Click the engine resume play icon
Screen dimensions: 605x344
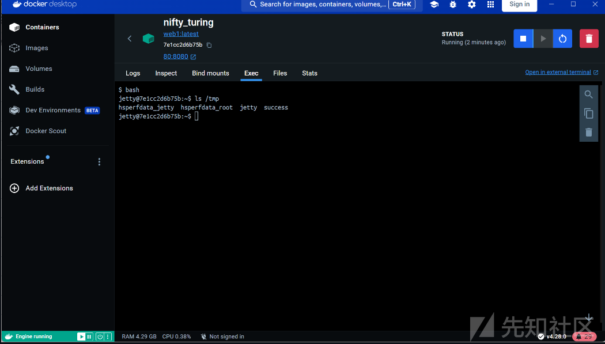(x=81, y=337)
